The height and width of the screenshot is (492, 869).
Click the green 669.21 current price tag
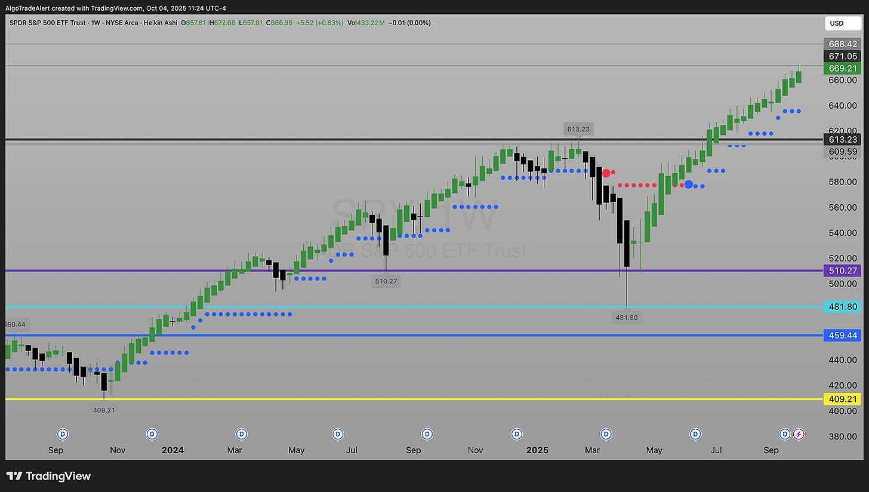pos(843,69)
